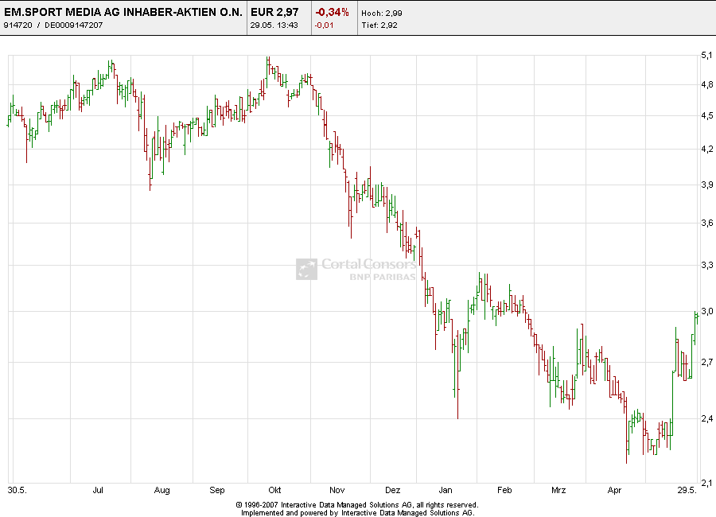The width and height of the screenshot is (716, 517).
Task: Click the security number 914720 / DE0009147207
Action: click(53, 25)
